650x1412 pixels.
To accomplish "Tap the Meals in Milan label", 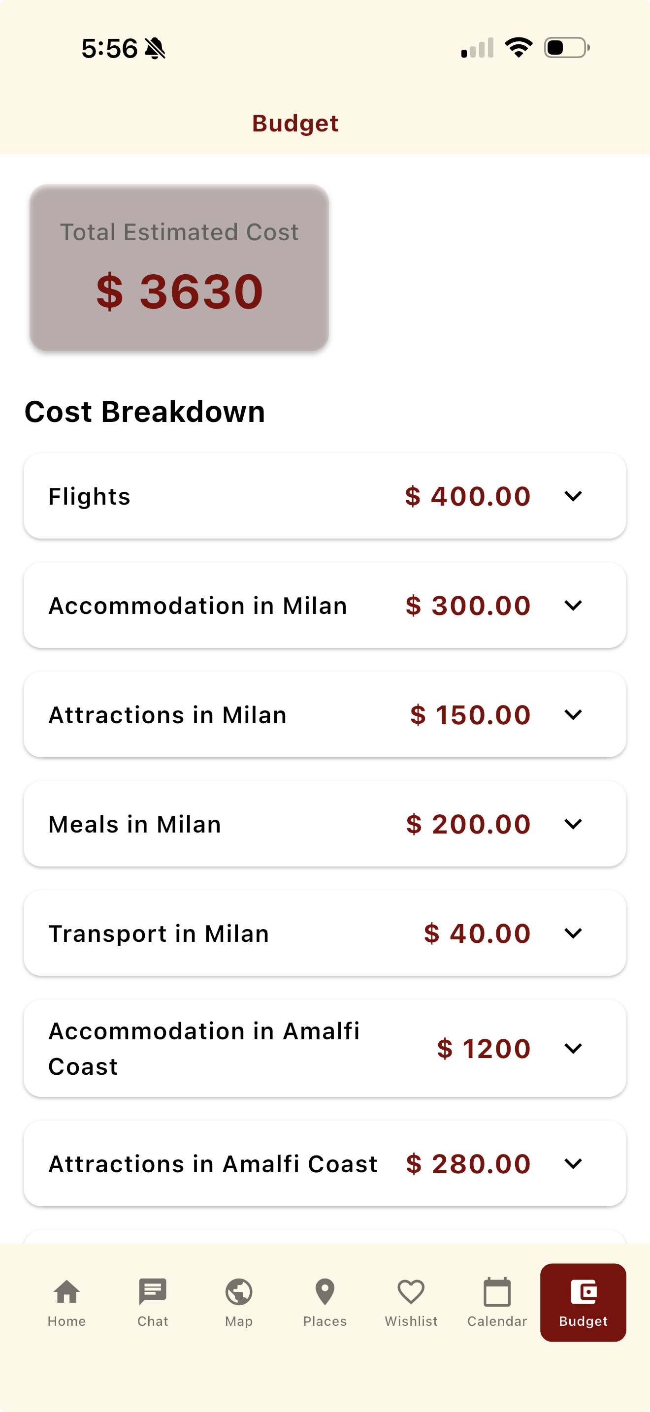I will point(135,824).
